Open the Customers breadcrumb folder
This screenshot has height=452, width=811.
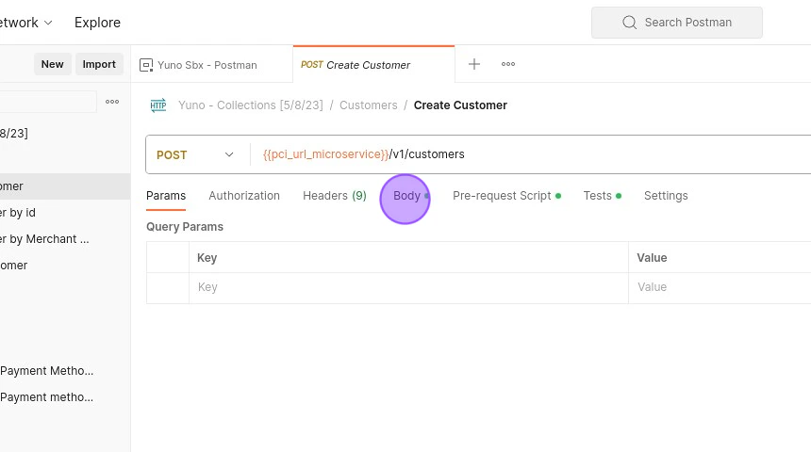[369, 105]
